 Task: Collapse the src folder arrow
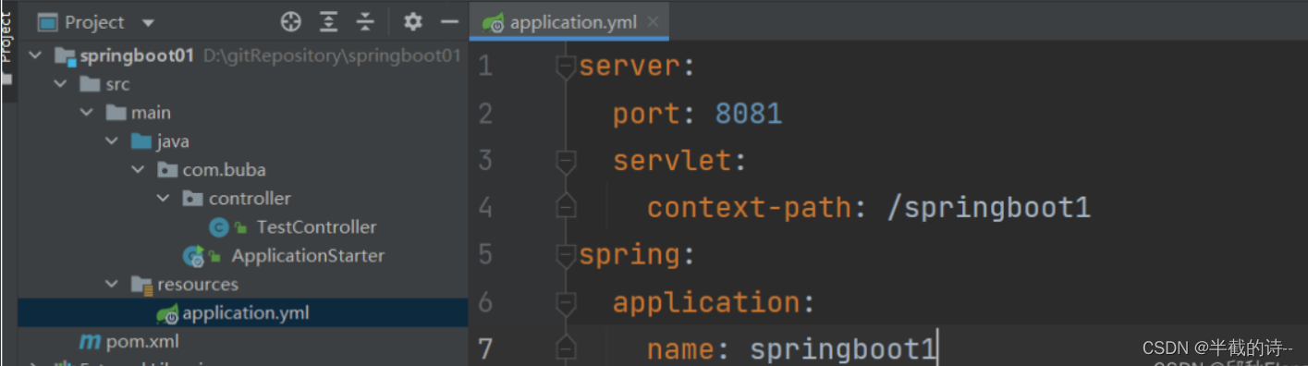click(x=61, y=84)
